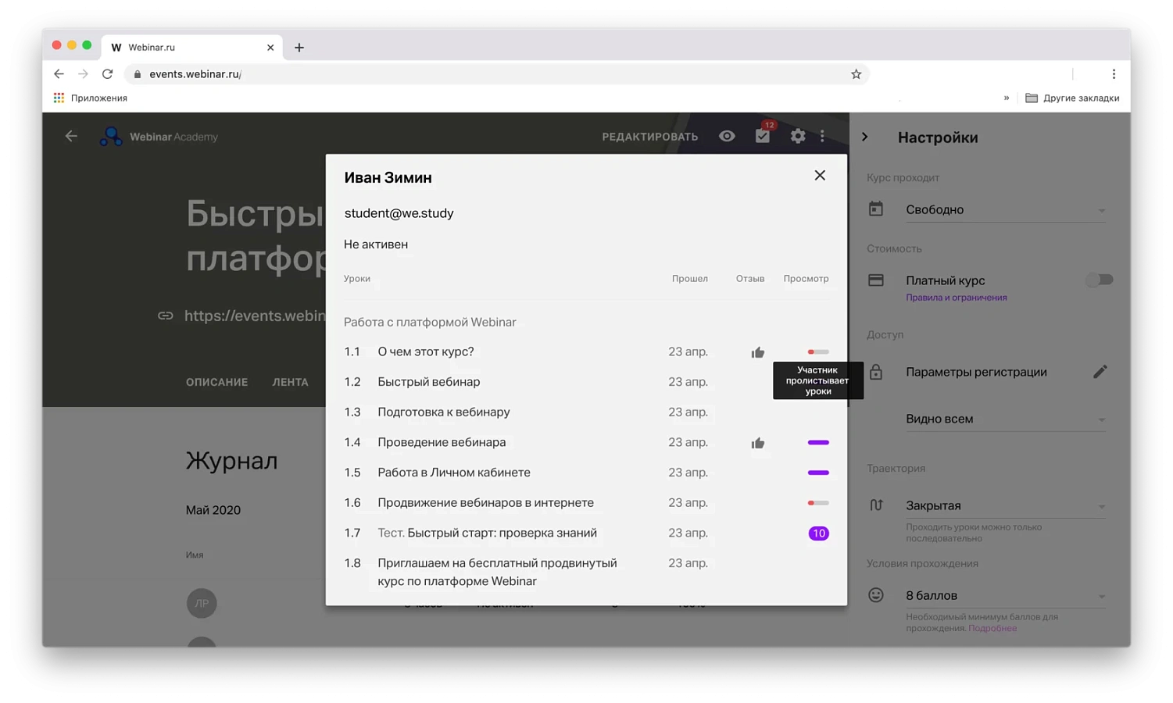
Task: Click pencil icon next to Параметры регистрации
Action: [x=1100, y=372]
